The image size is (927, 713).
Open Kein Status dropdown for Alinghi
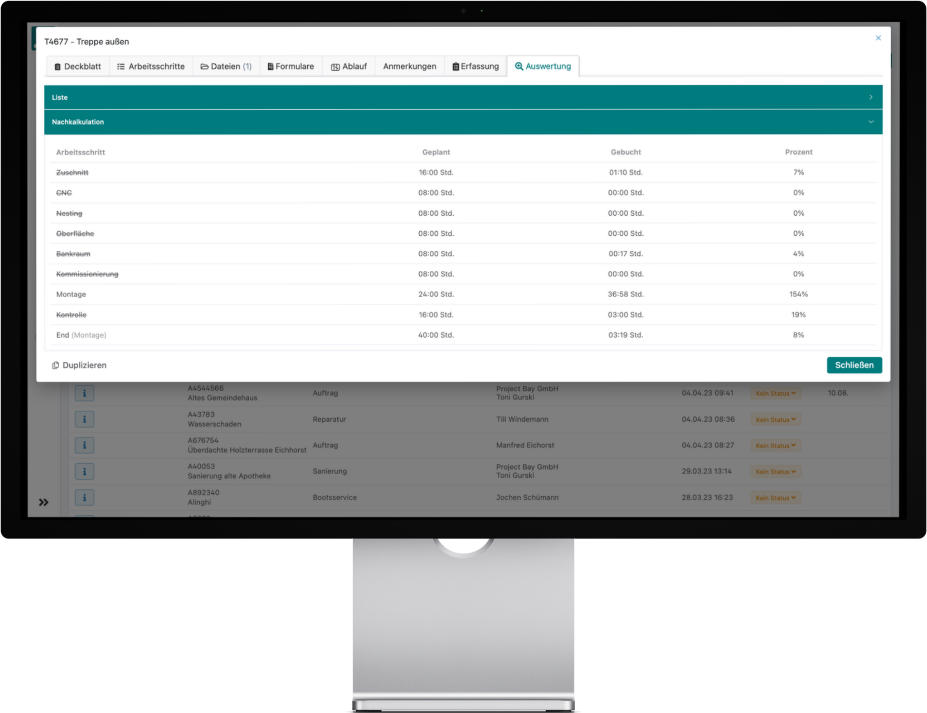coord(776,498)
